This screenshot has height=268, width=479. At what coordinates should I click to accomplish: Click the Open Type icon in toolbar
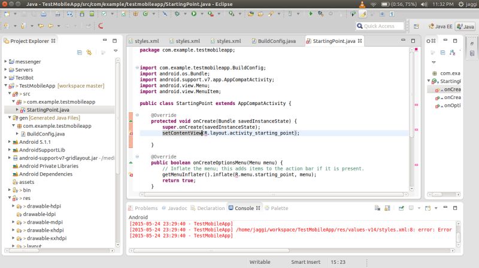pyautogui.click(x=251, y=14)
